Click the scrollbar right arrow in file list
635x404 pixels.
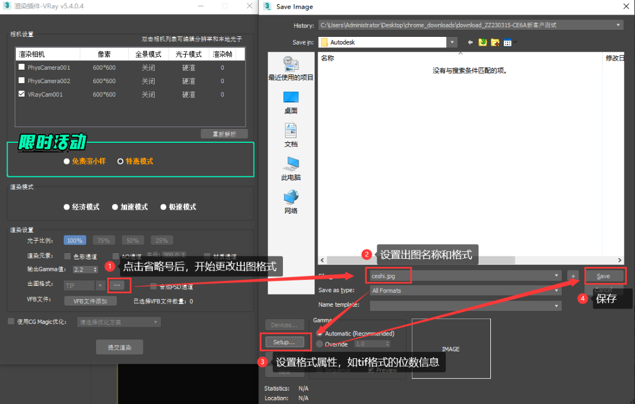click(x=620, y=260)
